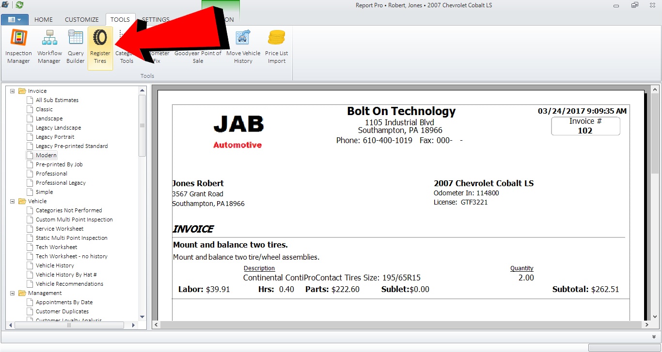
Task: Click tree panel scroll up arrow
Action: click(x=142, y=90)
